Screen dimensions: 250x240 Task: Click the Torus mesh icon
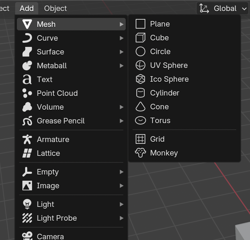coord(140,120)
